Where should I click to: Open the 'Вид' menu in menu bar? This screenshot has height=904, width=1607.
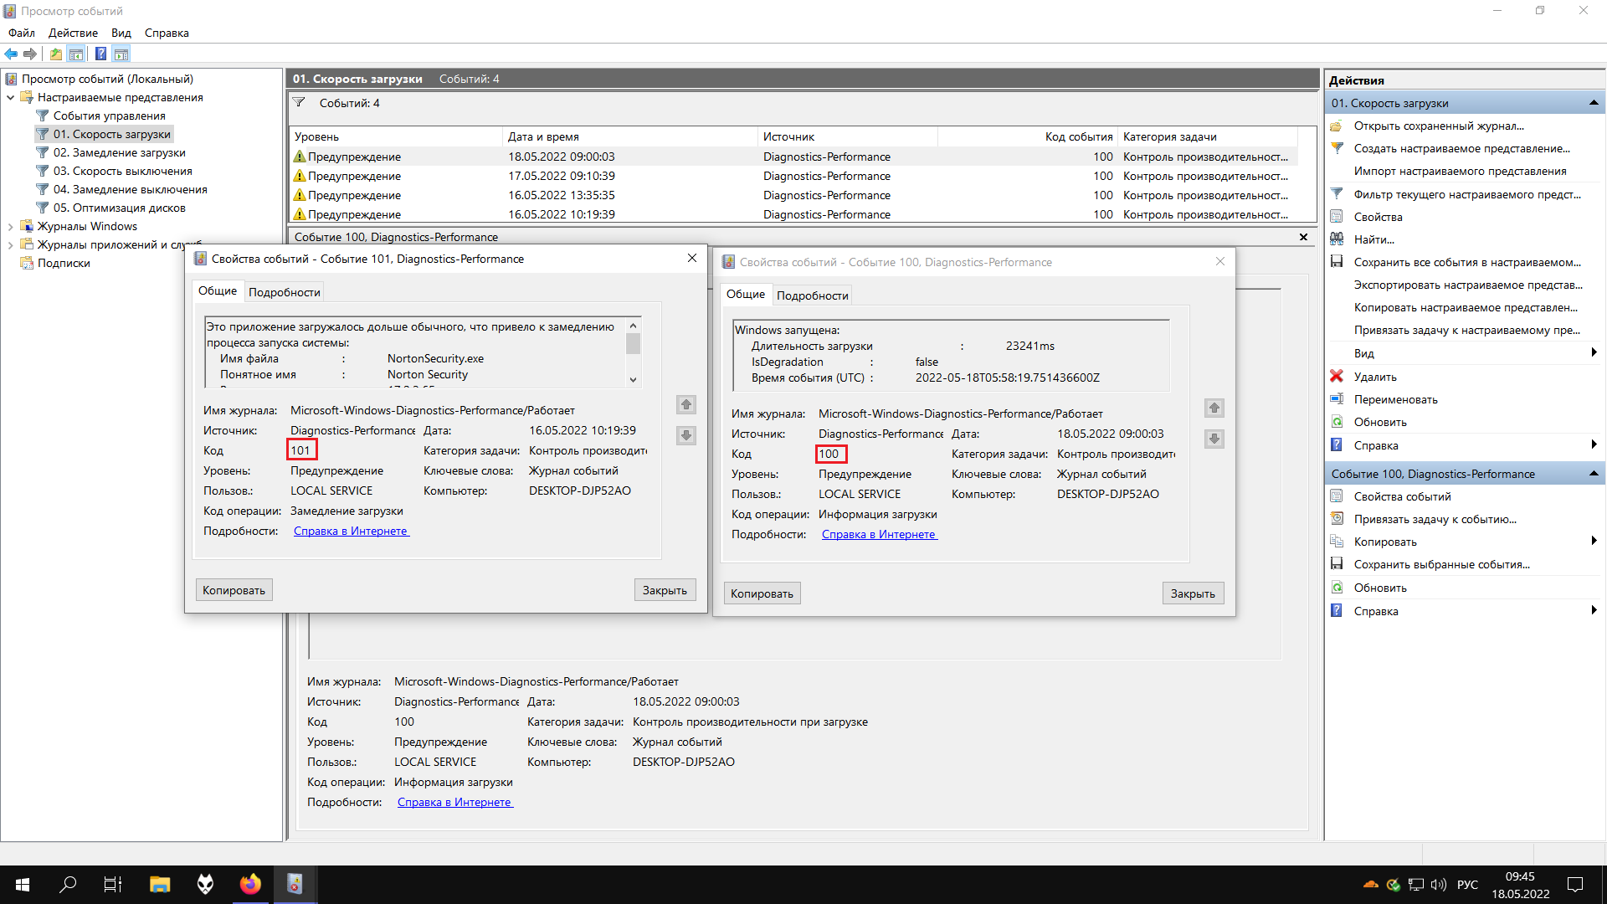click(x=121, y=33)
